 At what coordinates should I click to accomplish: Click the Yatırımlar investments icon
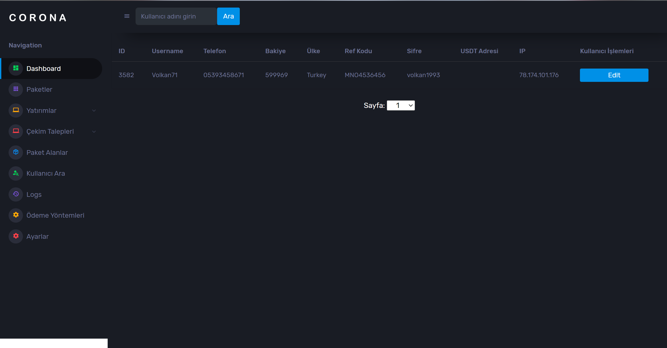15,110
